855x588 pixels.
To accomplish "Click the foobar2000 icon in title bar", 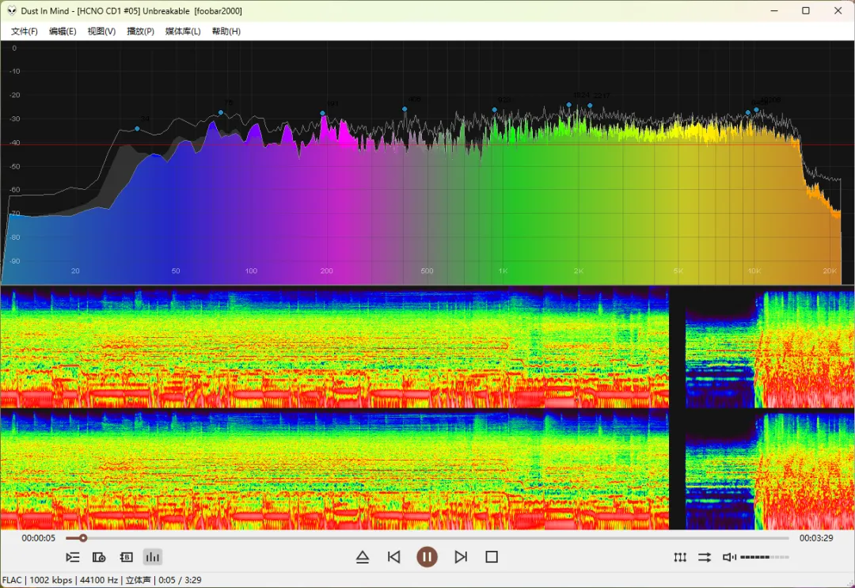I will click(x=11, y=10).
